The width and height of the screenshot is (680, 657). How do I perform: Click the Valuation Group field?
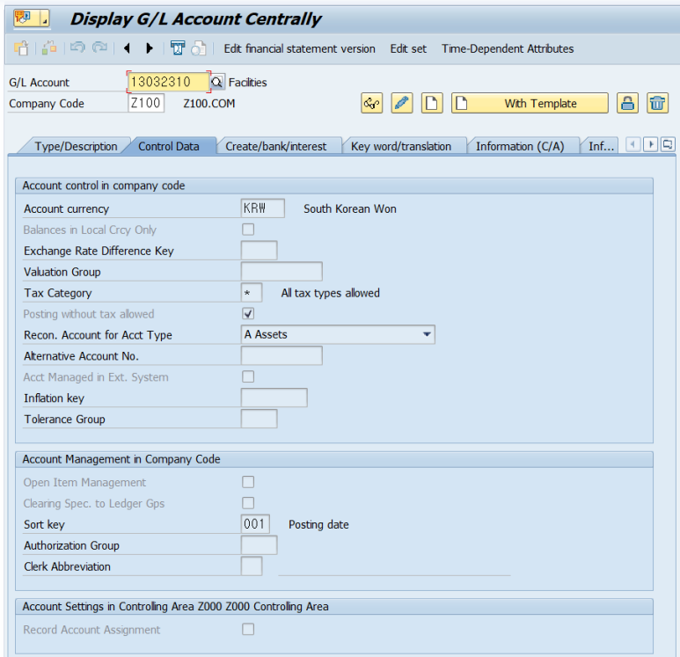282,272
